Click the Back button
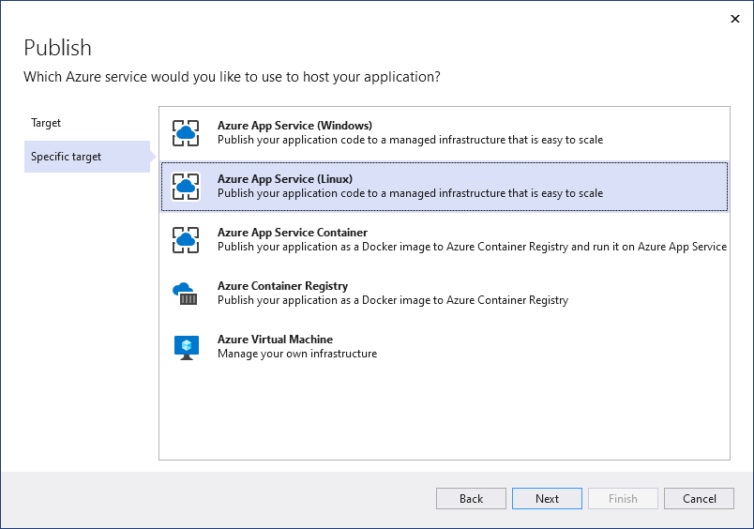Viewport: 754px width, 529px height. coord(471,498)
